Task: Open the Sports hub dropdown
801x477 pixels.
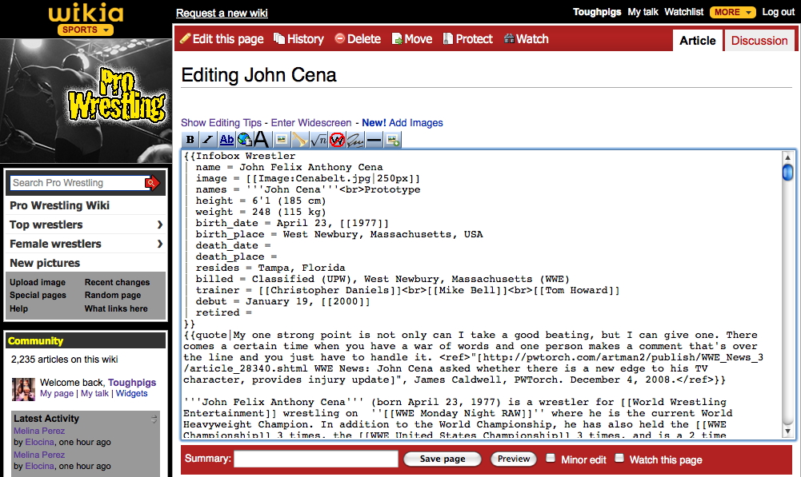Action: 86,30
